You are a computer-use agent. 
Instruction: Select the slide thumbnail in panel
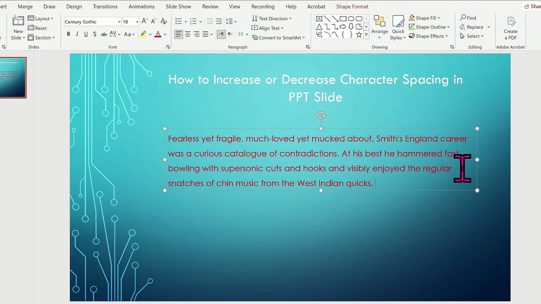13,78
